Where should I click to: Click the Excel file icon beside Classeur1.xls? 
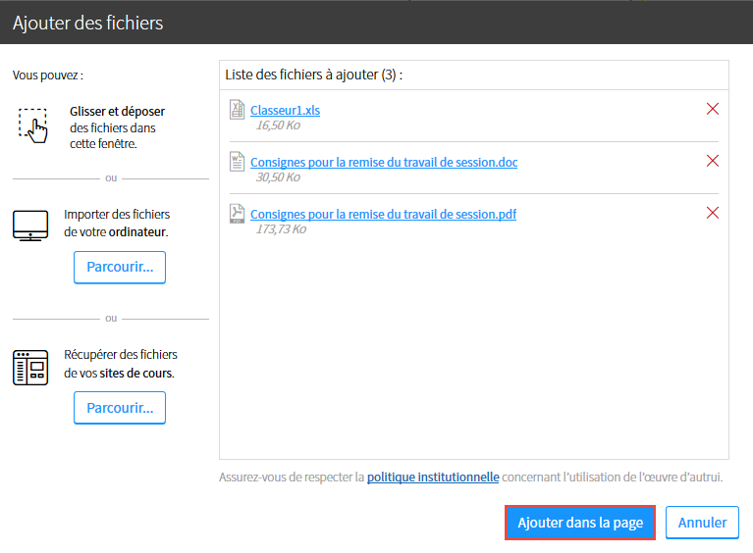(237, 110)
